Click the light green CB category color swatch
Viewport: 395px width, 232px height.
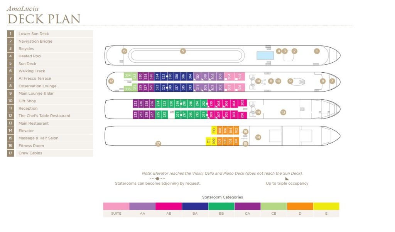click(274, 206)
